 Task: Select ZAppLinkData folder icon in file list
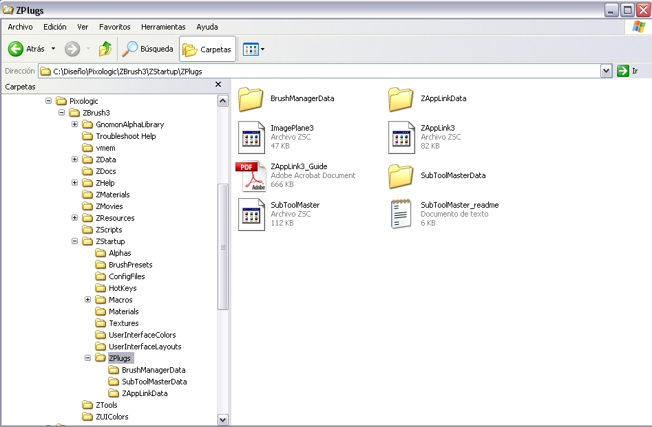pos(401,100)
